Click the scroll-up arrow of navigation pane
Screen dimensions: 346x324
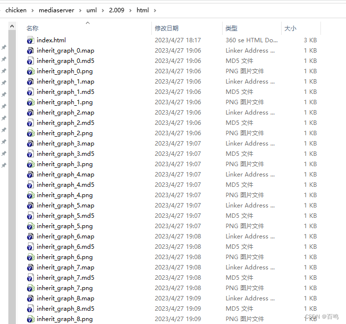click(12, 26)
